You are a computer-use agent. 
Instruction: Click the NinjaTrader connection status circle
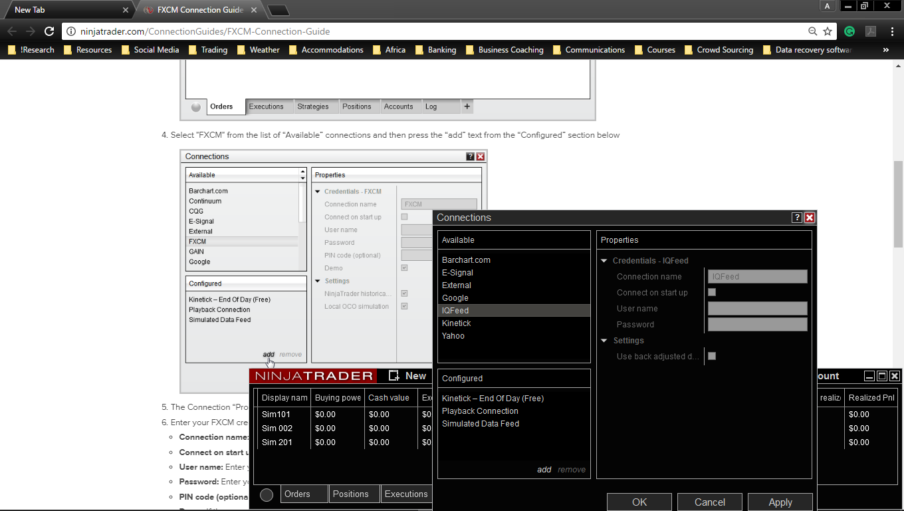click(x=267, y=494)
